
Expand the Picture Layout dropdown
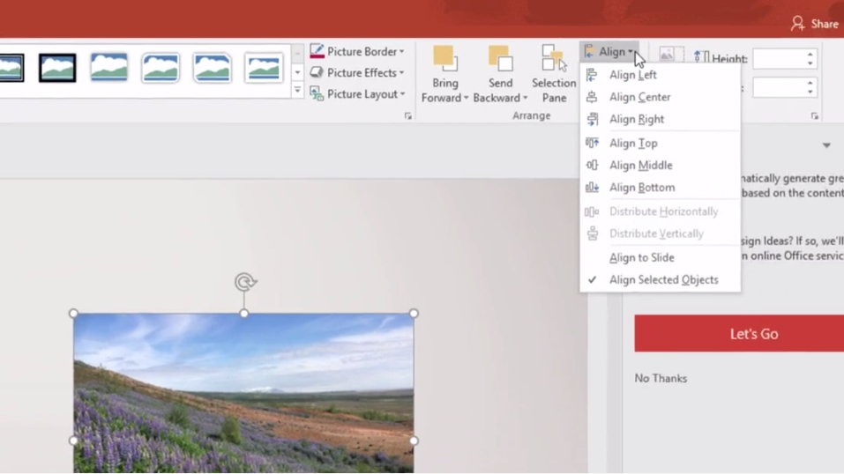click(x=402, y=94)
